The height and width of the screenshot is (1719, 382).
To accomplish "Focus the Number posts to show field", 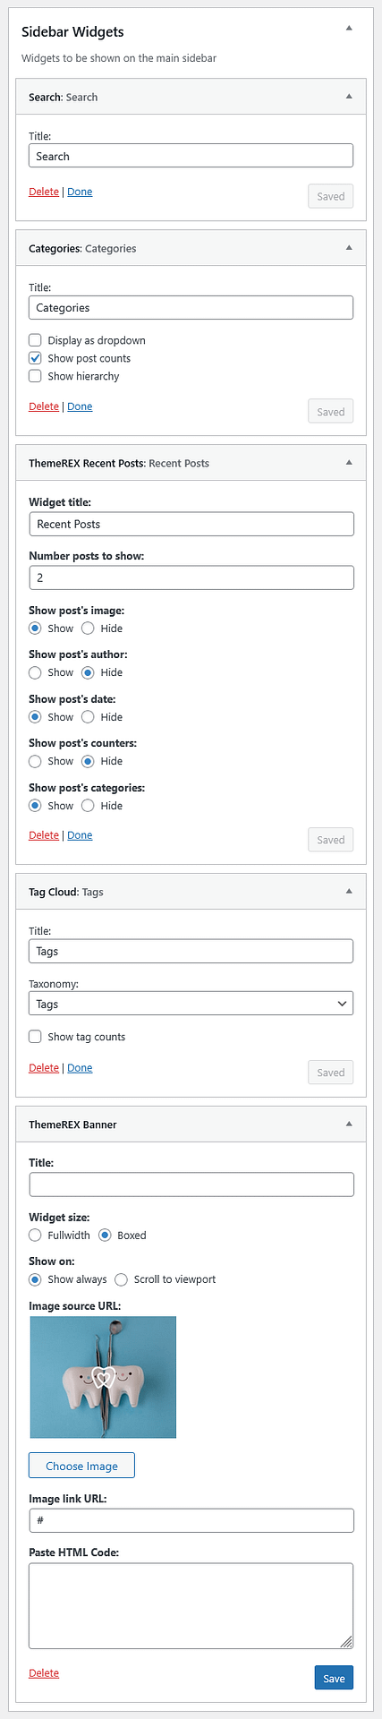I will tap(191, 577).
